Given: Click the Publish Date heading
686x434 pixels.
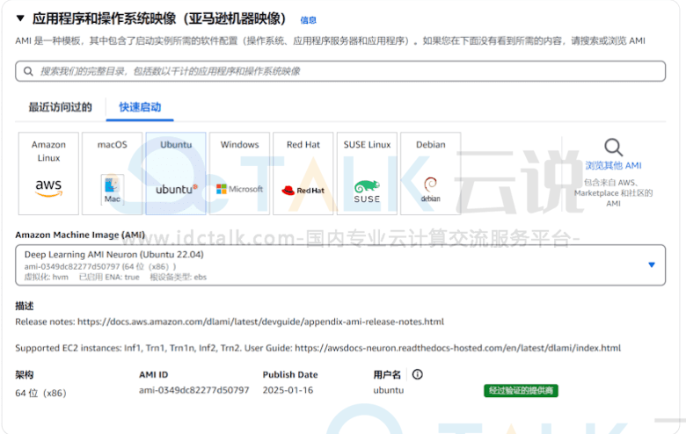Looking at the screenshot, I should (290, 374).
